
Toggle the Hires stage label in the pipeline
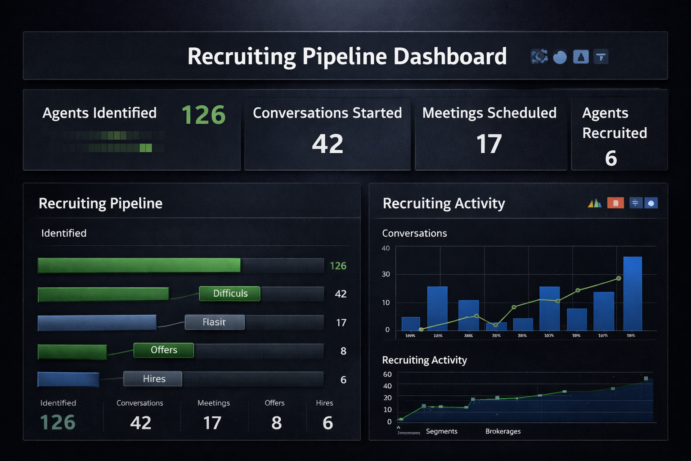[153, 379]
